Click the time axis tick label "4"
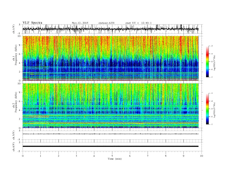227x175 pixels. [x=94, y=156]
